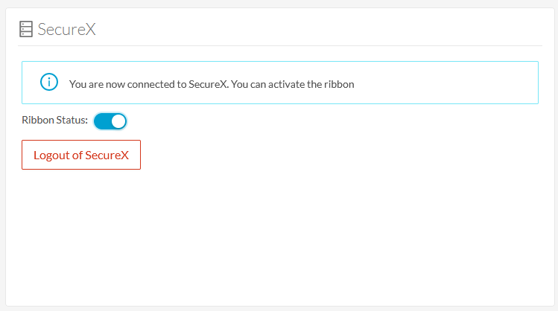Click the letter X in SecureX title
The height and width of the screenshot is (311, 558).
point(91,29)
